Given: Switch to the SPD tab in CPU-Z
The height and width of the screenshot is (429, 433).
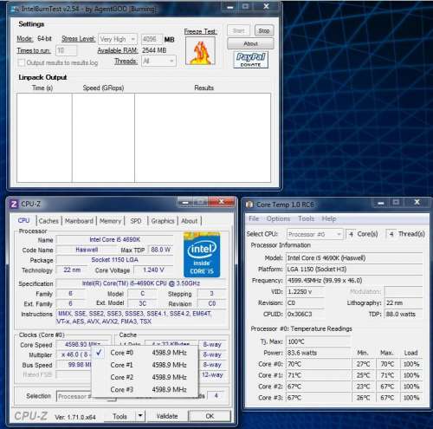Looking at the screenshot, I should (x=136, y=221).
